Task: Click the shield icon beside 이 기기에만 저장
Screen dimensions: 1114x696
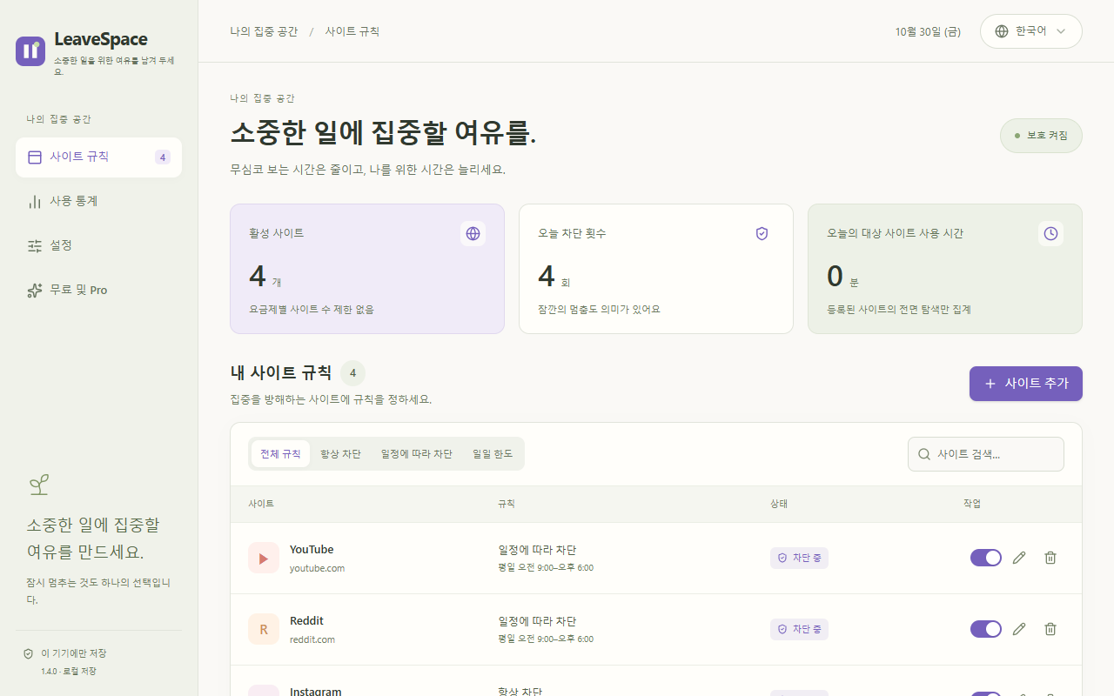Action: pos(29,653)
